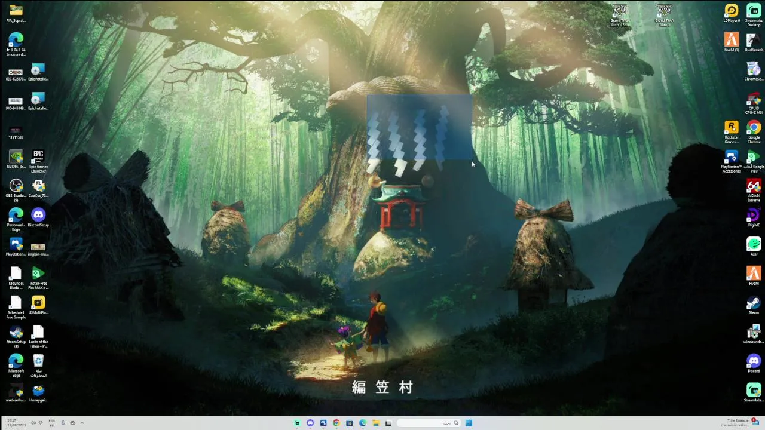Select the FiveM (1) desktop icon
The height and width of the screenshot is (430, 765).
tap(732, 42)
